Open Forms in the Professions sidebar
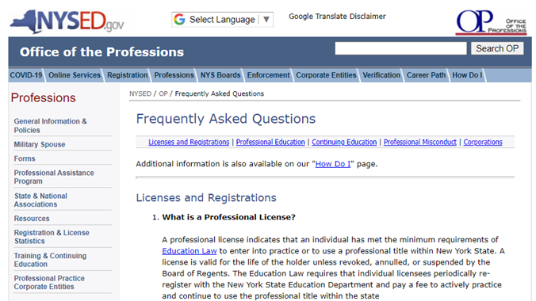This screenshot has height=301, width=536. (x=25, y=159)
